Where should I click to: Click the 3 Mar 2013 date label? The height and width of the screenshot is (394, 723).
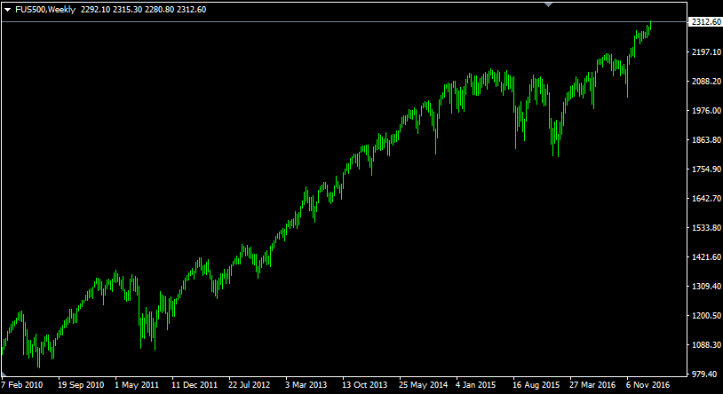[x=306, y=385]
